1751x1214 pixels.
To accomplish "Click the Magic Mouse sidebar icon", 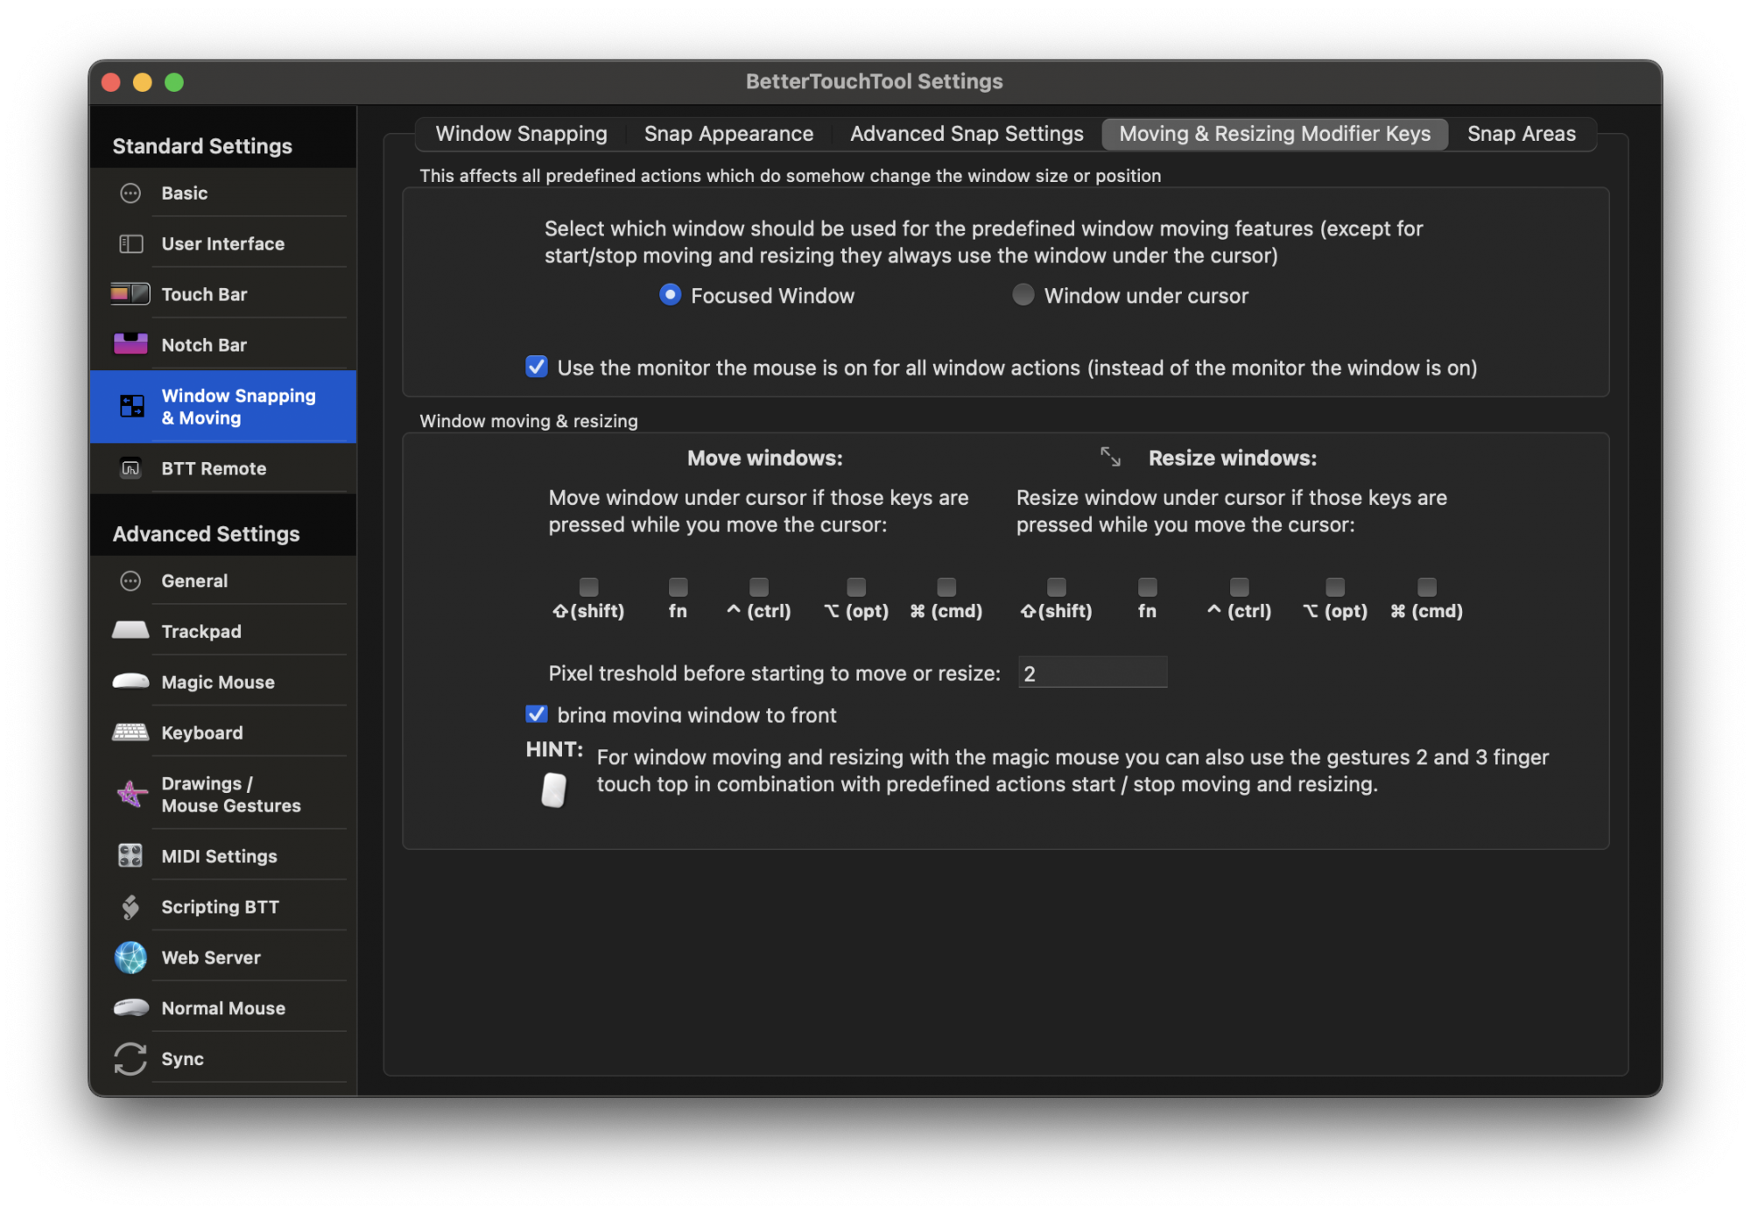I will (130, 681).
